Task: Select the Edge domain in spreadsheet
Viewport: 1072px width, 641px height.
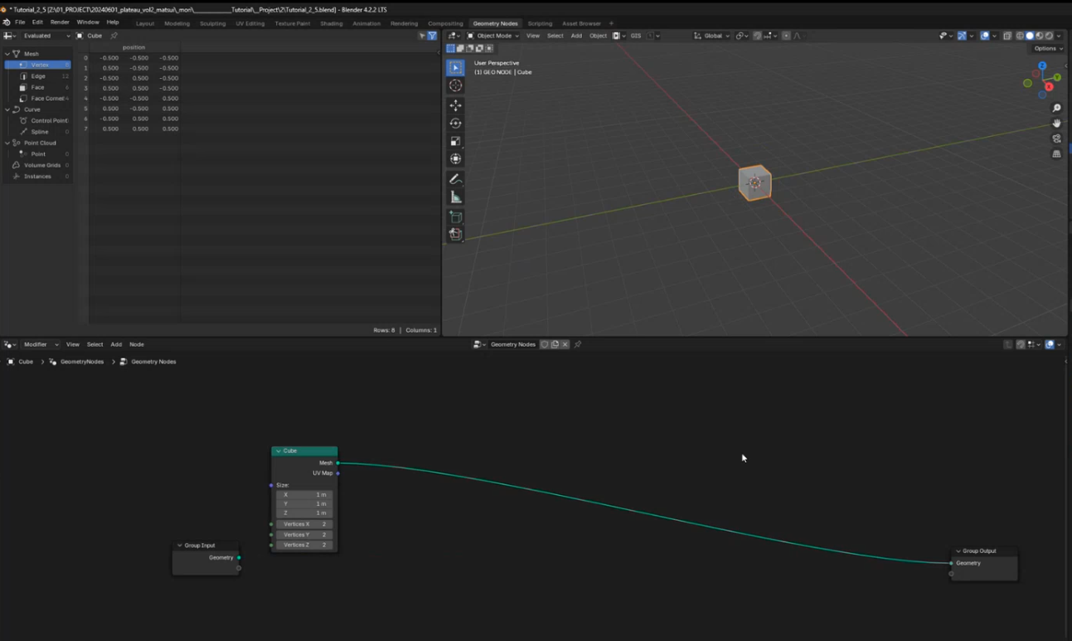Action: pyautogui.click(x=38, y=76)
